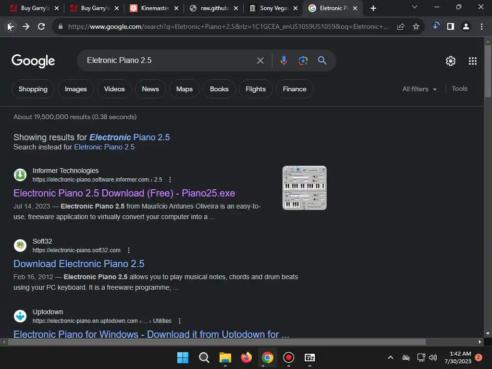Click the Informer Technologies site favicon
This screenshot has height=369, width=492.
tap(20, 175)
